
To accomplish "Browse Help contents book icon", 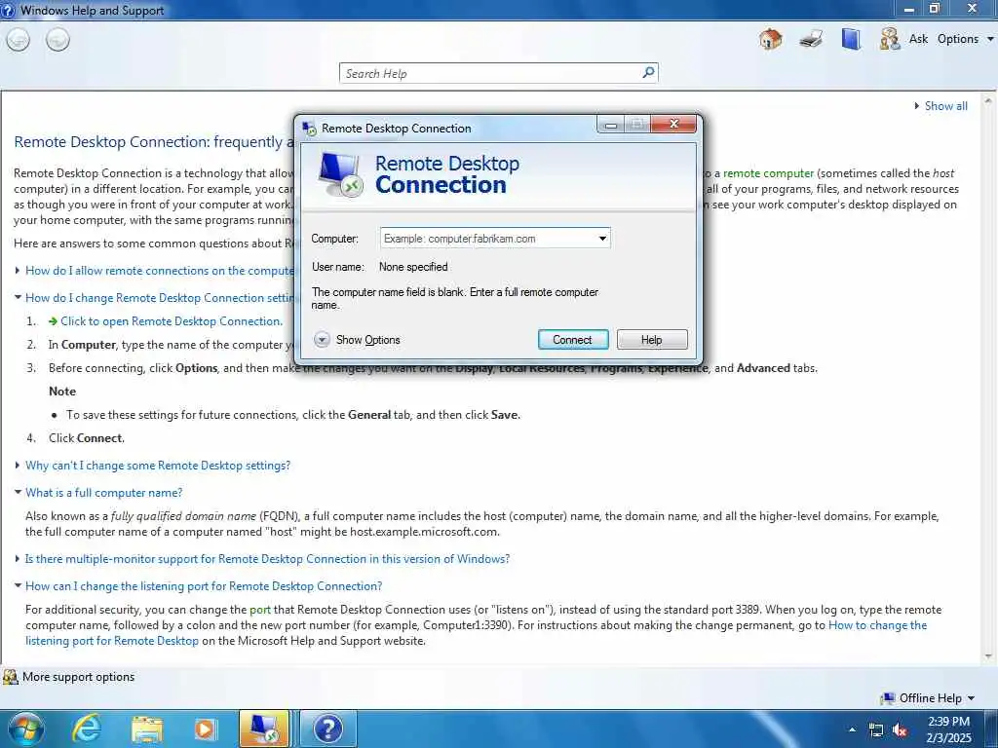I will point(851,39).
